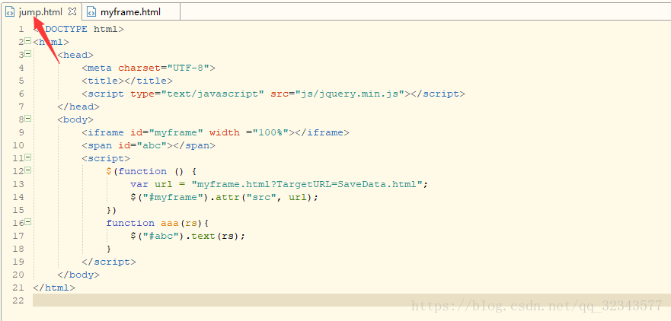
Task: Click "100%" width value on line 9
Action: click(x=270, y=132)
